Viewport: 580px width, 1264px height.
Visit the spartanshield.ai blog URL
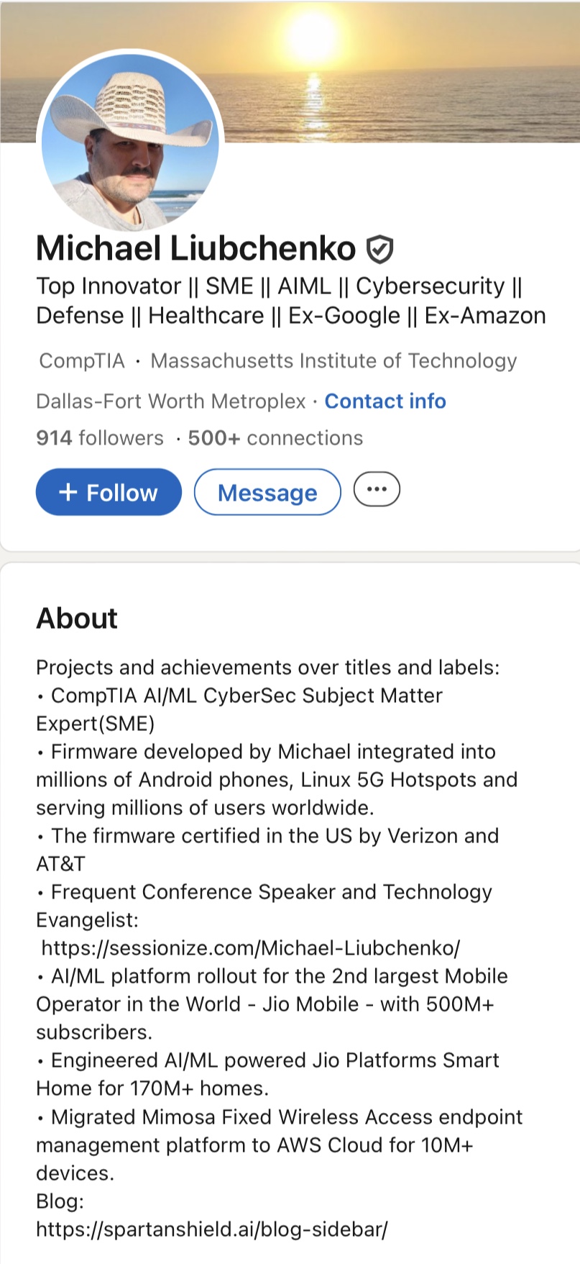[212, 1229]
